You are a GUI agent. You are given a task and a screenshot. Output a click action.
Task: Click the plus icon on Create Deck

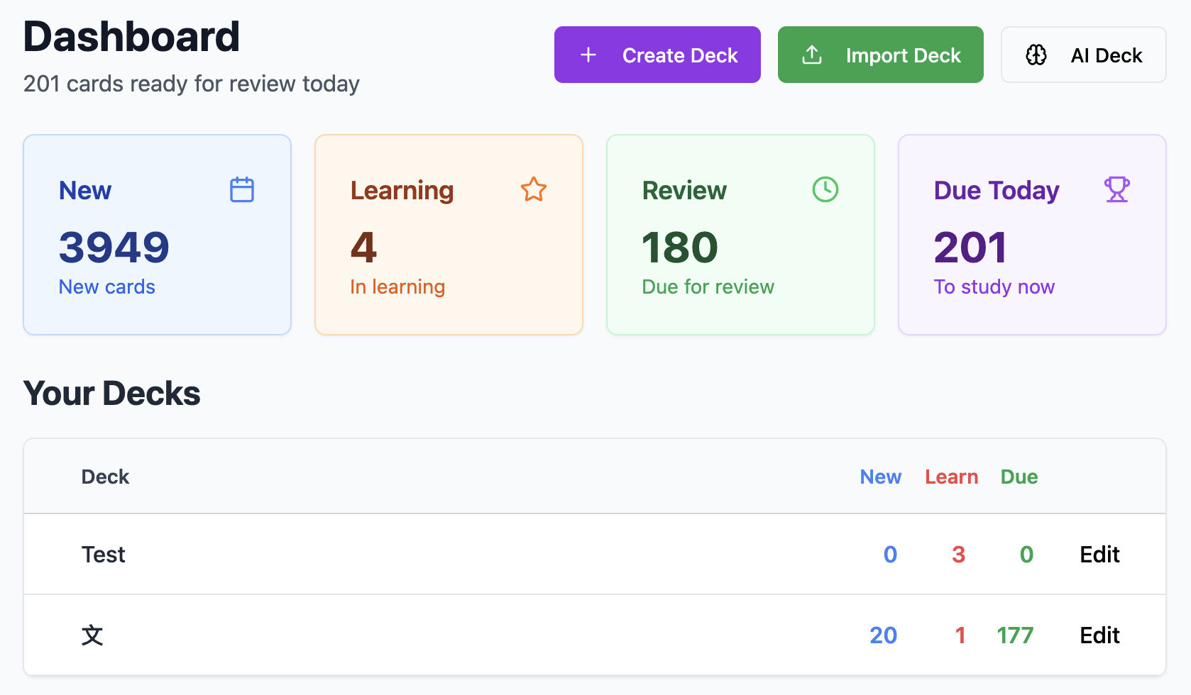pyautogui.click(x=588, y=54)
